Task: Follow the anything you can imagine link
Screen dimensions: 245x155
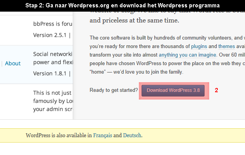Action: [x=187, y=55]
